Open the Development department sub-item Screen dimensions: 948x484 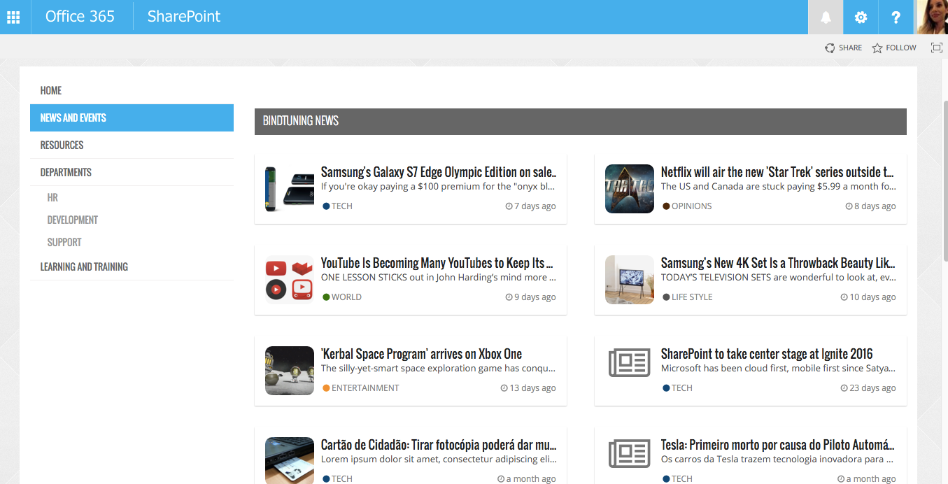(x=73, y=220)
